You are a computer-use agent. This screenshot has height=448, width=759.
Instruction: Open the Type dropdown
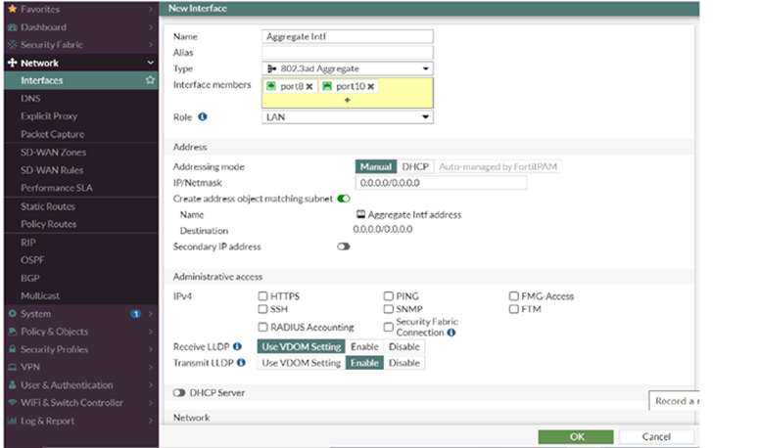click(x=348, y=68)
